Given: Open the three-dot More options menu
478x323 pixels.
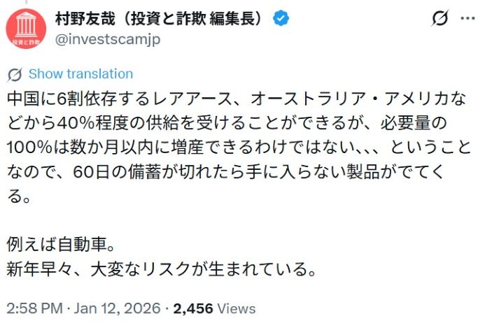Looking at the screenshot, I should click(x=468, y=20).
